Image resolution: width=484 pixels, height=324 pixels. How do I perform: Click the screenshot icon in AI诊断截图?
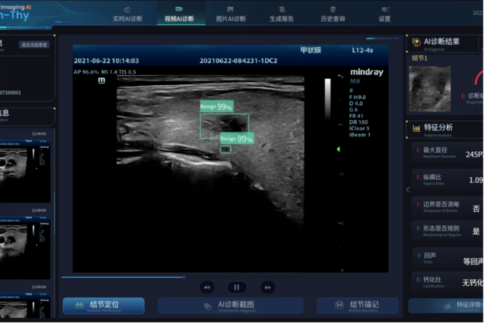(x=208, y=306)
